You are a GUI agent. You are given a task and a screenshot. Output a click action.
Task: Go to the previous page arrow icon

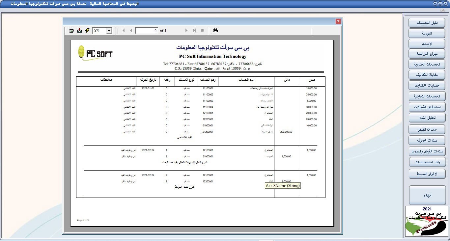point(131,30)
